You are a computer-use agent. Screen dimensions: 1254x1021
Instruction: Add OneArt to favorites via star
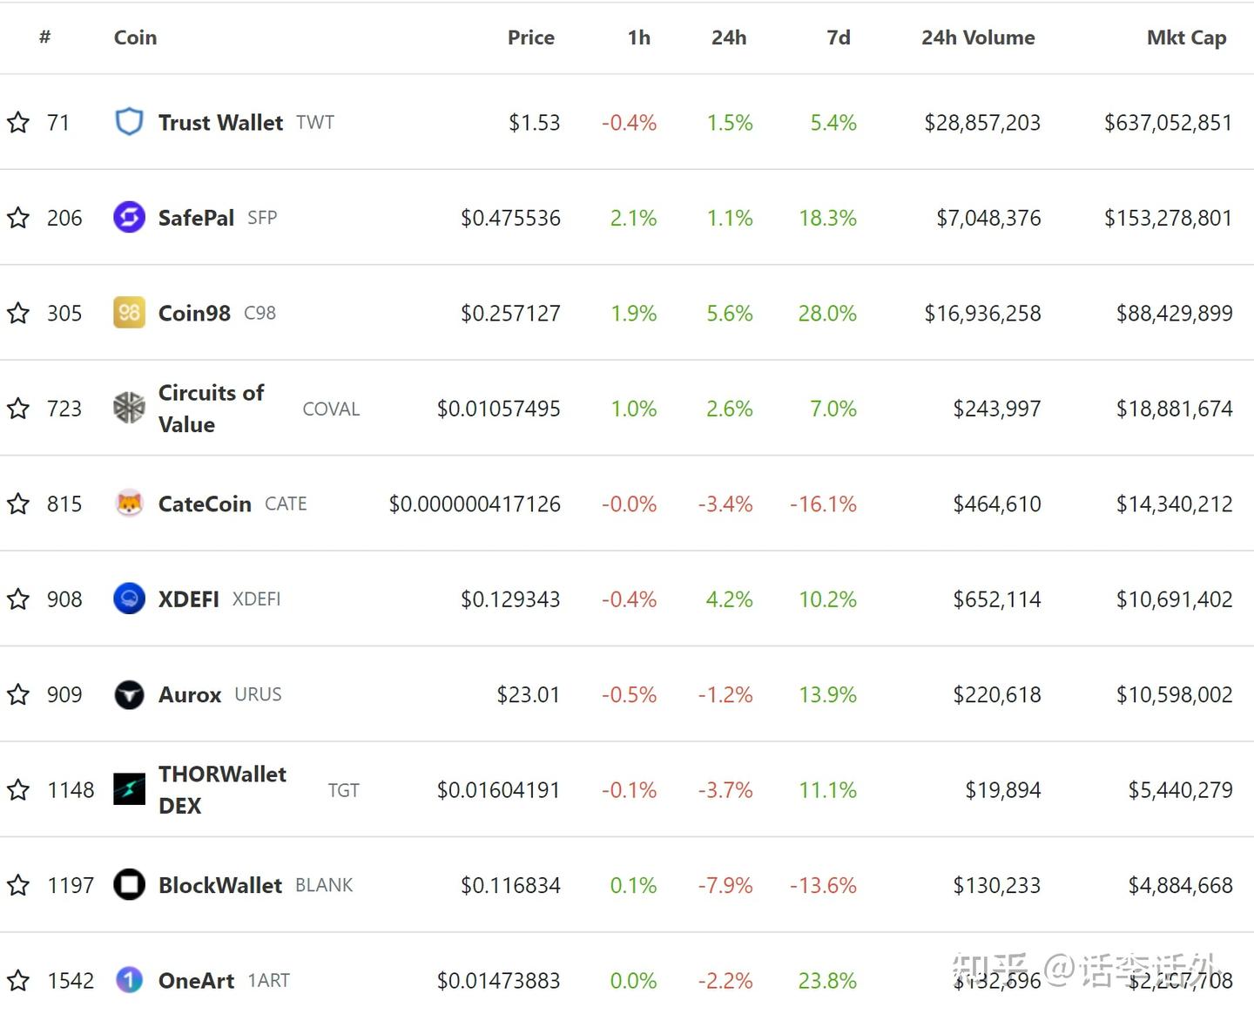coord(18,980)
